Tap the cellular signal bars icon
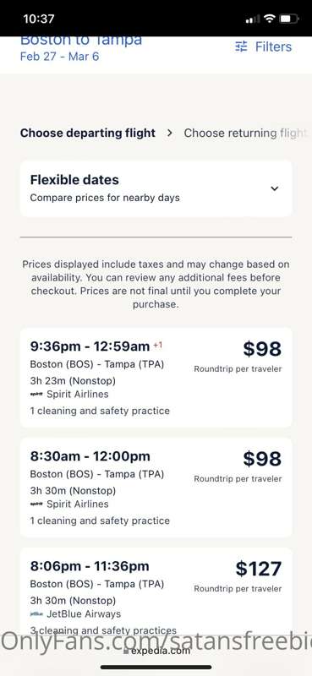Screen dimensions: 312x676 253,19
